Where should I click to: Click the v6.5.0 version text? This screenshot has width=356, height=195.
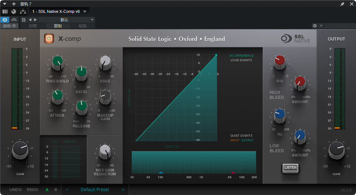click(x=346, y=190)
